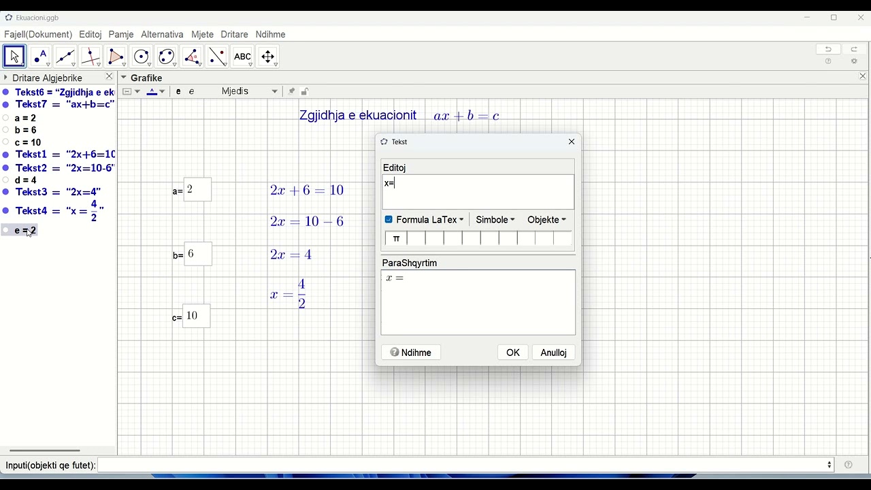Select the Move Graphics View tool
This screenshot has height=490, width=871.
pos(268,56)
